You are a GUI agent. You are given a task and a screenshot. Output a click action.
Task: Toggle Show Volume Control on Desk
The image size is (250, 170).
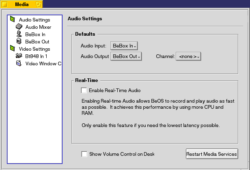point(84,154)
